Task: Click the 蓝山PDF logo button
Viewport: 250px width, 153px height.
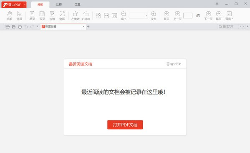Action: click(x=12, y=5)
